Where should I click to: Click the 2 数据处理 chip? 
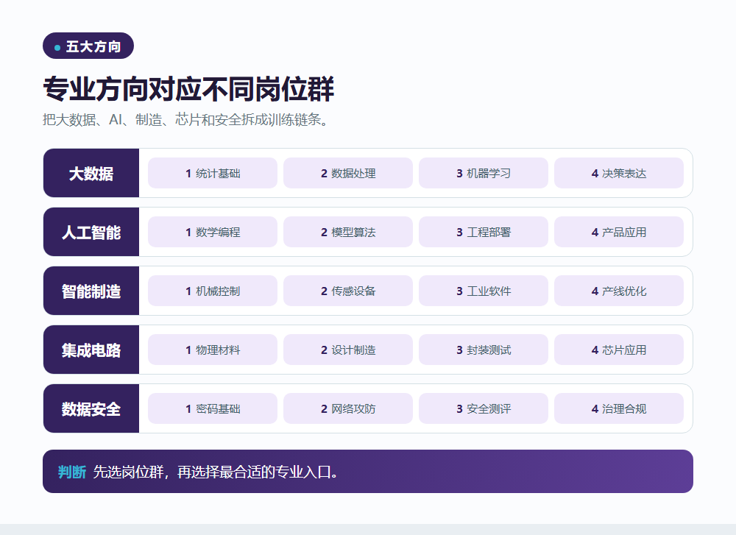click(348, 173)
